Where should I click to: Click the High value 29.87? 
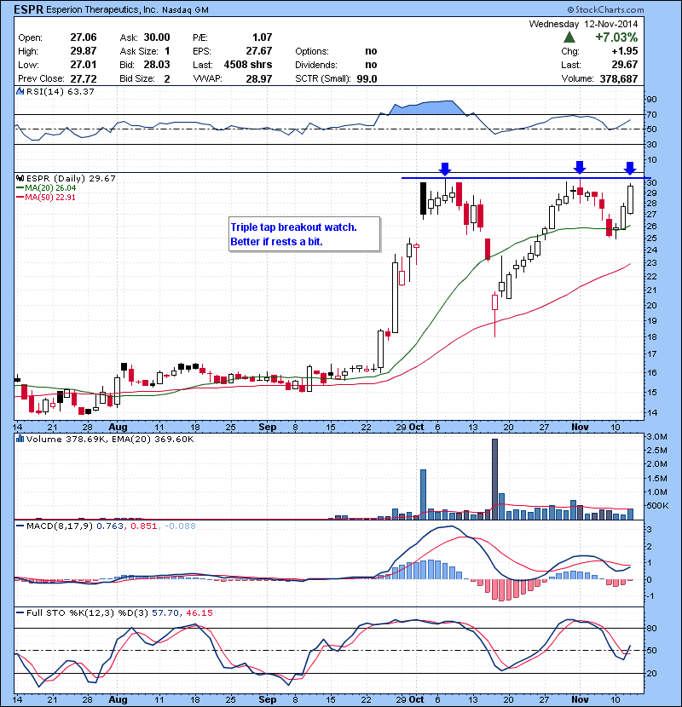[83, 51]
